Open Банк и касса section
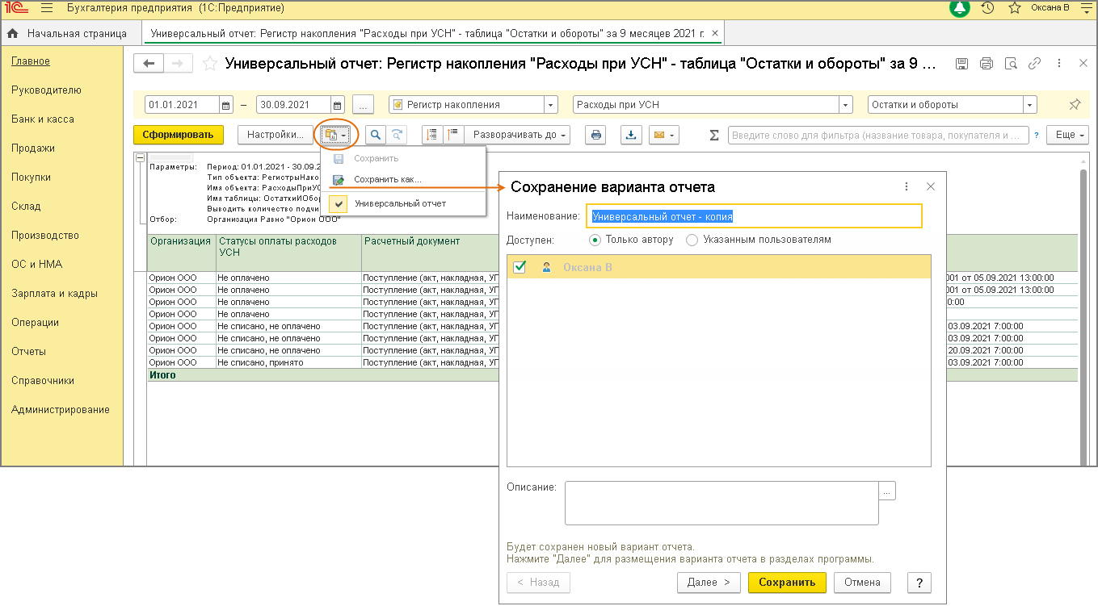Image resolution: width=1098 pixels, height=606 pixels. pos(43,119)
